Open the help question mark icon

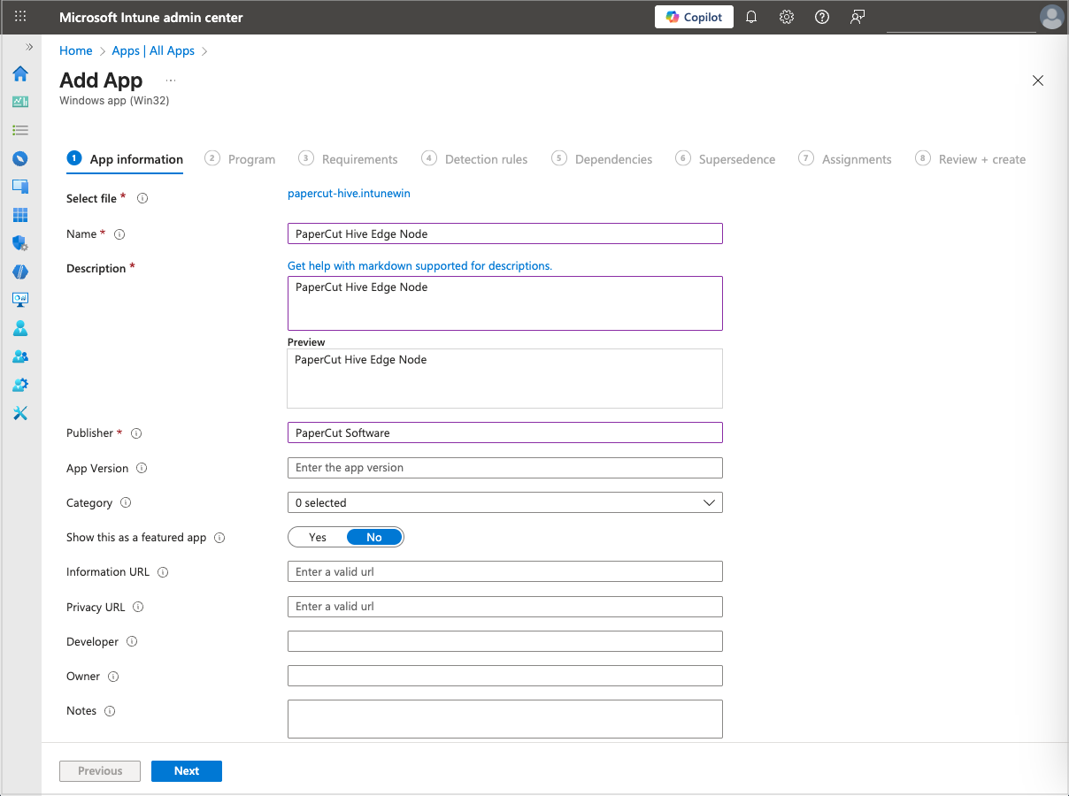click(x=821, y=17)
